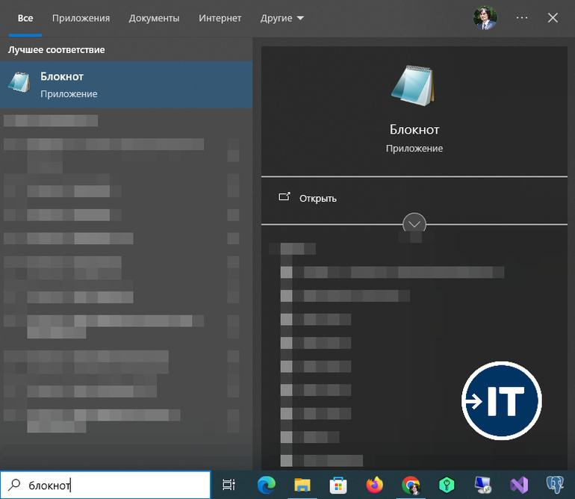Expand the Другие dropdown filter
The width and height of the screenshot is (575, 499).
pos(282,18)
